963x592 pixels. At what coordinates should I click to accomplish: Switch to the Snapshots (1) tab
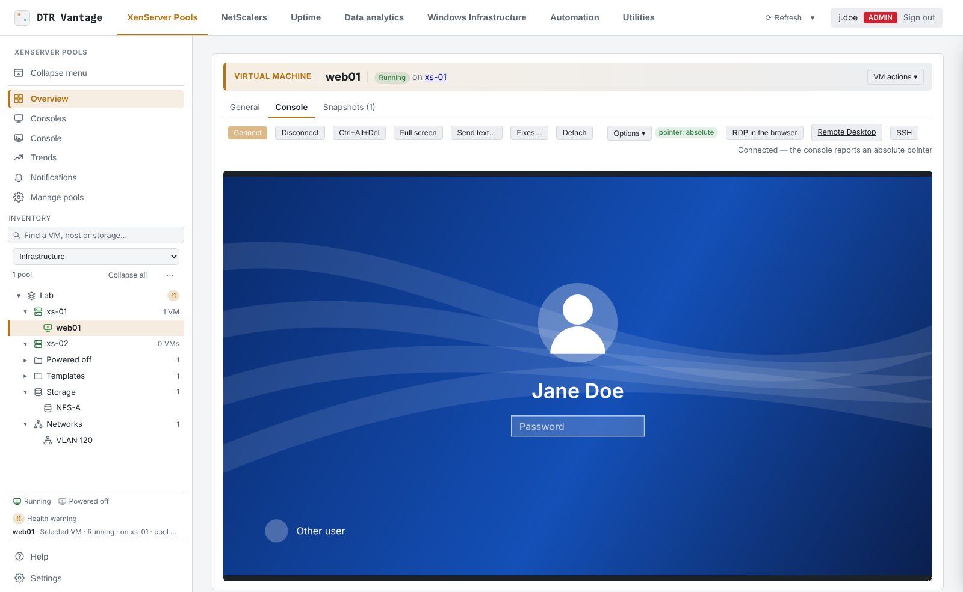[x=349, y=107]
